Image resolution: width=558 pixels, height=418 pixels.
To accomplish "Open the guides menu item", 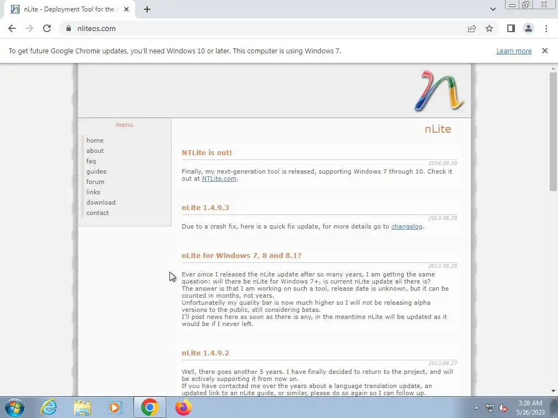I will pyautogui.click(x=96, y=171).
